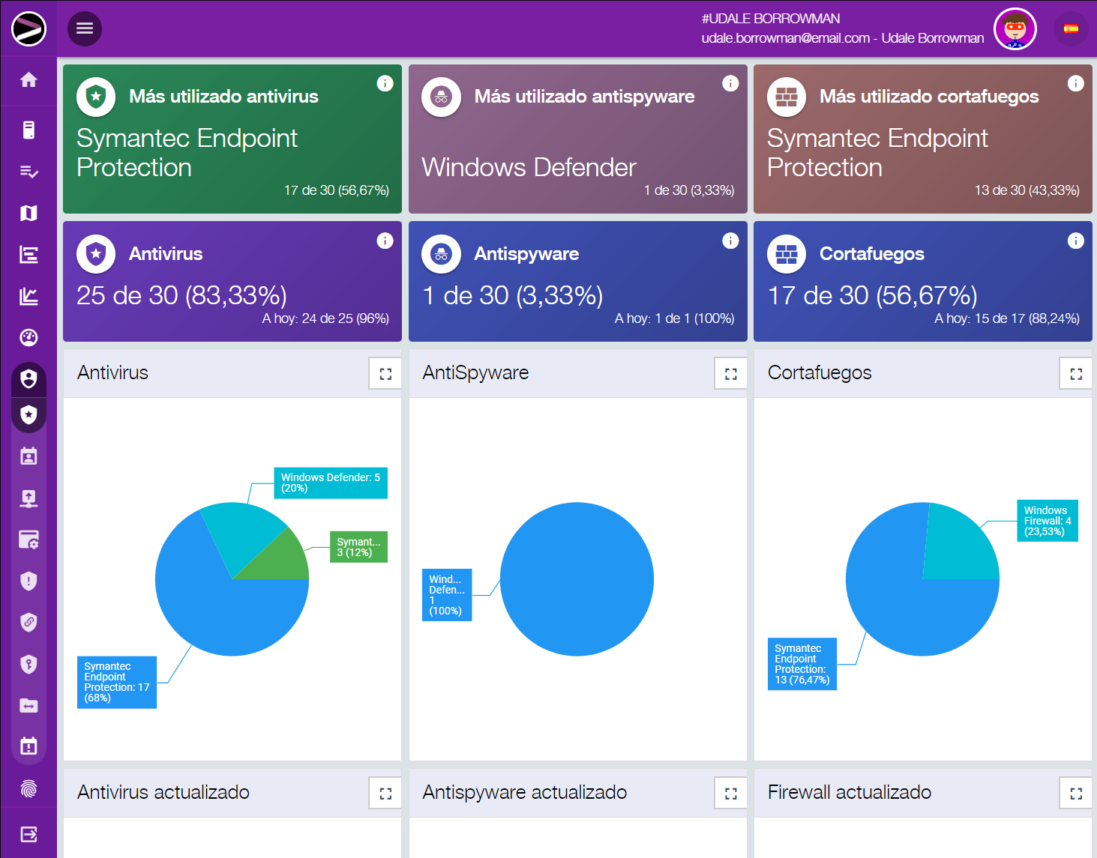This screenshot has width=1097, height=858.
Task: Show info for Más utilizado antivirus card
Action: 385,83
